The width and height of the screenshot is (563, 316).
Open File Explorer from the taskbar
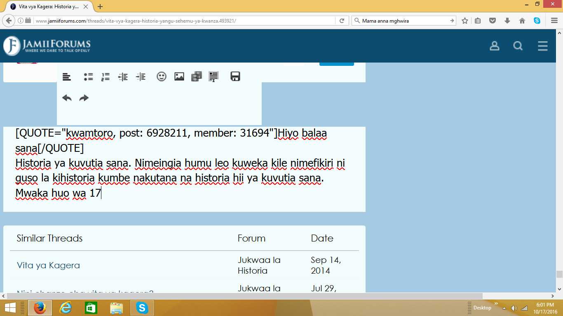[117, 308]
